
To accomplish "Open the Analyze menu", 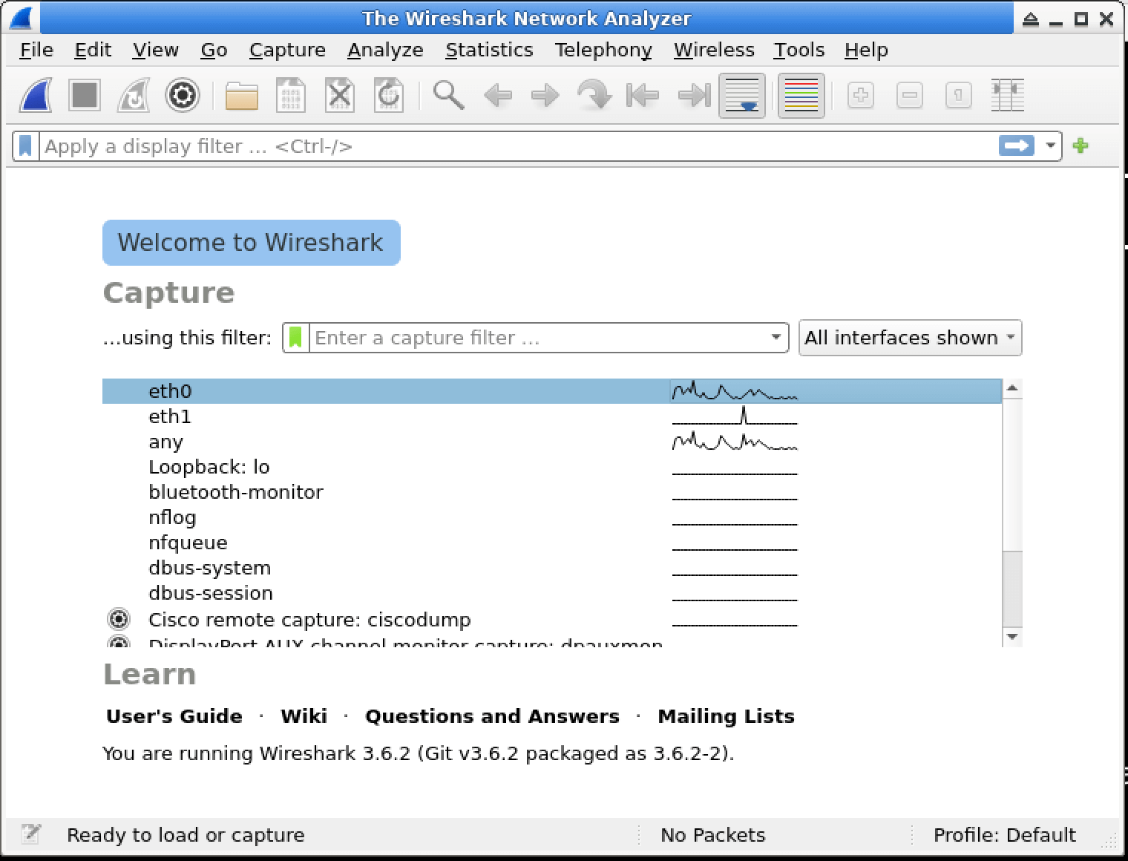I will pyautogui.click(x=385, y=50).
